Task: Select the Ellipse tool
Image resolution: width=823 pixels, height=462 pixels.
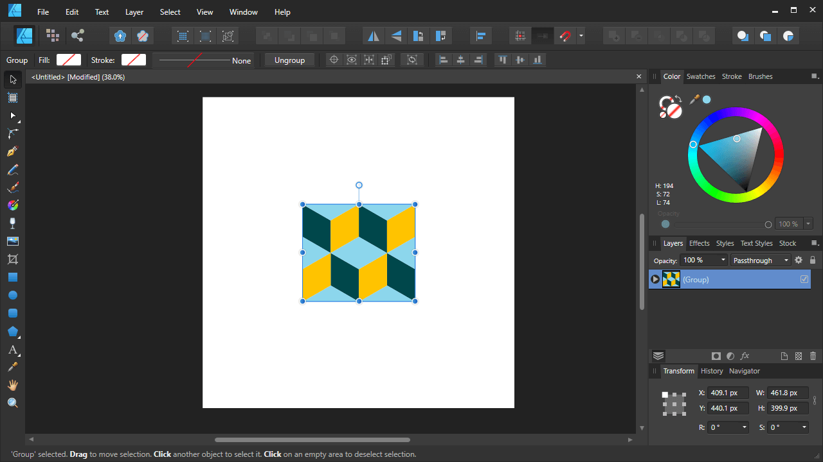Action: coord(13,295)
